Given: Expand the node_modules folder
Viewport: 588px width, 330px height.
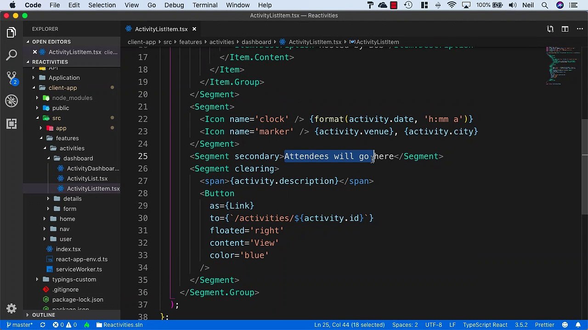Looking at the screenshot, I should 72,98.
